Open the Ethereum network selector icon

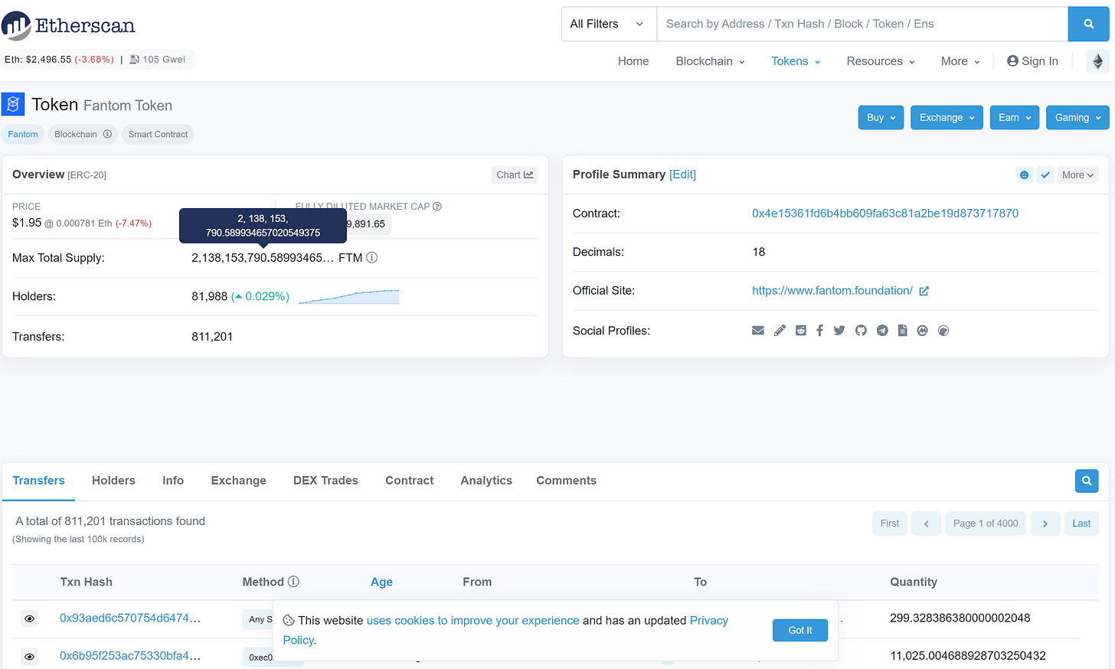(1097, 61)
